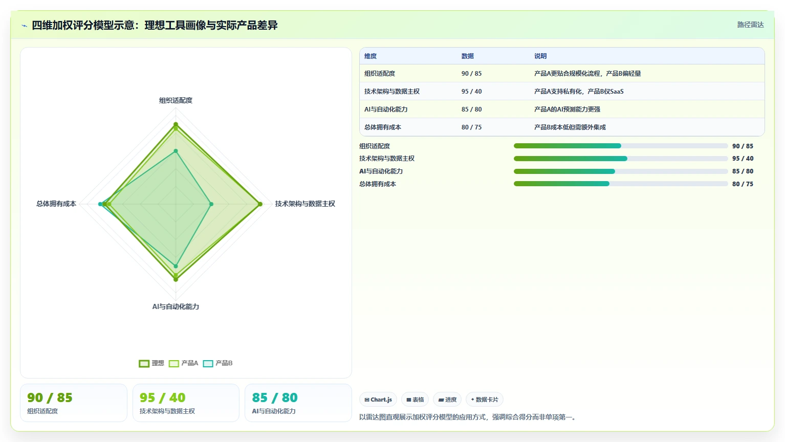Open the 95 / 40 技术架构与数据主权 data card

(186, 403)
